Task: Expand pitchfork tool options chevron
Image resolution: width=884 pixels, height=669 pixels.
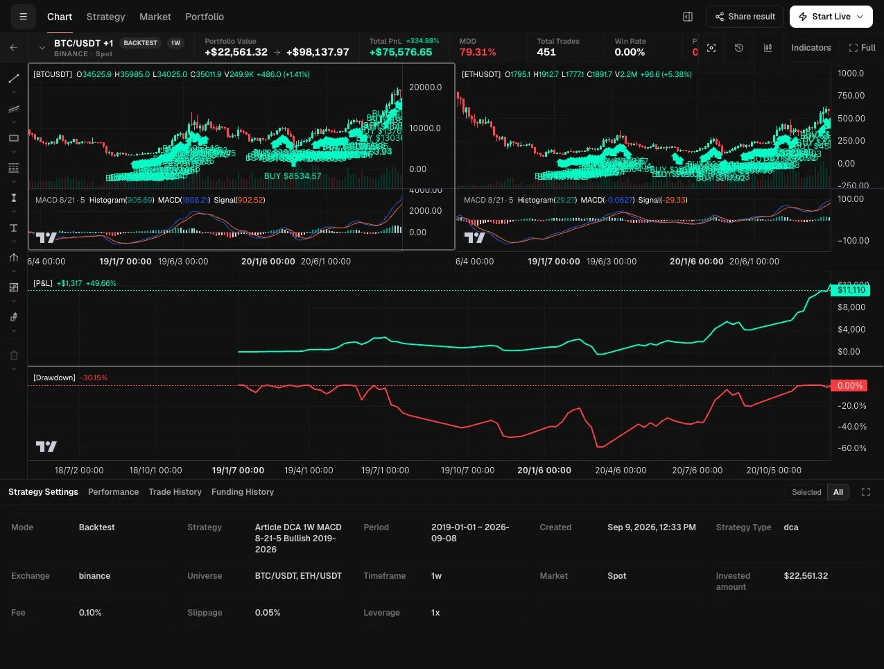Action: [x=13, y=271]
